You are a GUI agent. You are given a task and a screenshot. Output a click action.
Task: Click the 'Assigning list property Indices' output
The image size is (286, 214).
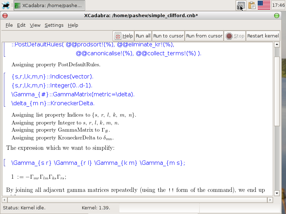tap(74, 115)
